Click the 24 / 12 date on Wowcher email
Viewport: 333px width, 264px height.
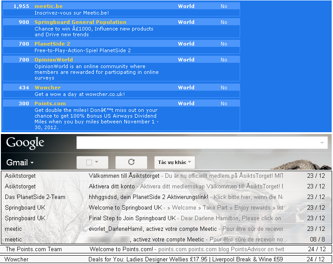tap(316, 259)
